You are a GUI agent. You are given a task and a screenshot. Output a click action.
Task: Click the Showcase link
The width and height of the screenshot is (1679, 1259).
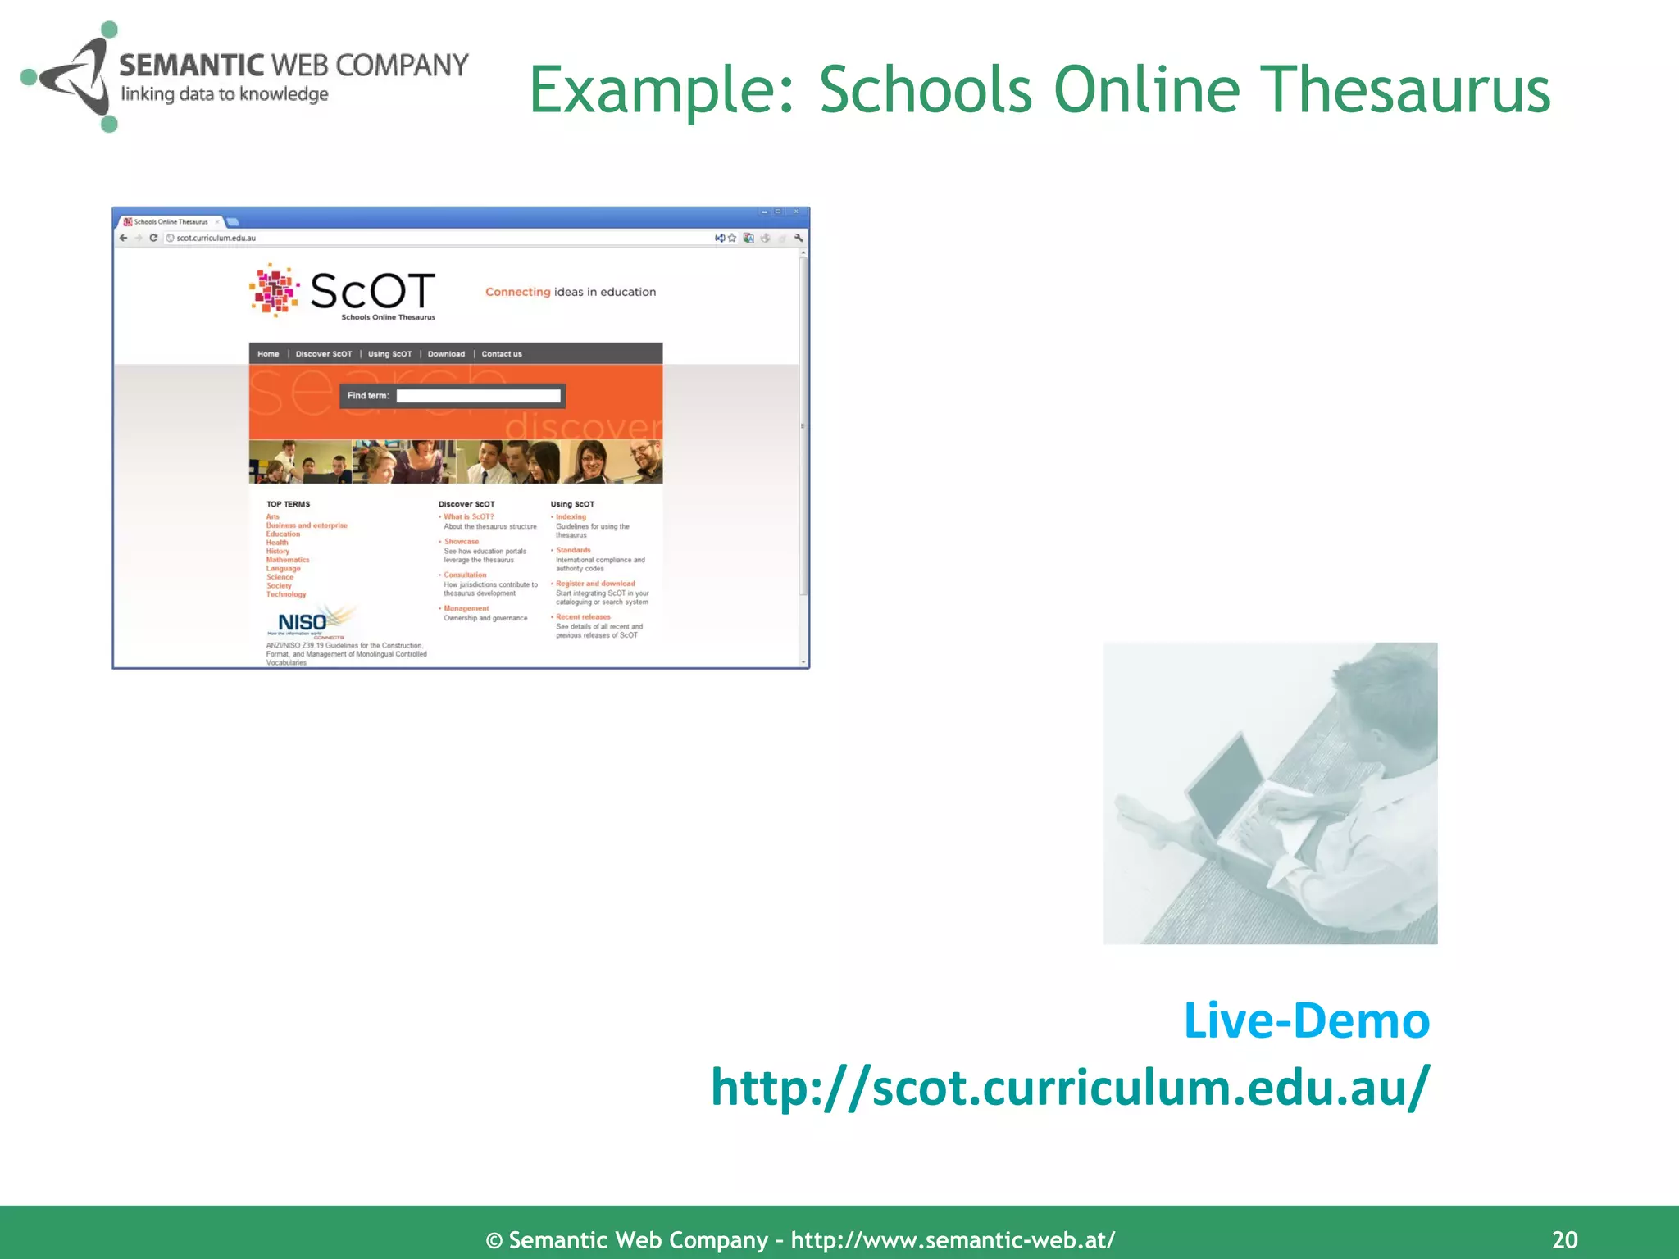point(462,542)
